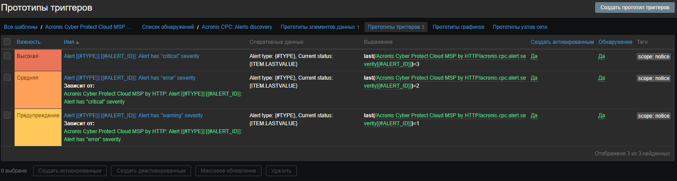Open the 'Alert has "warning" severity' trigger prototype
The image size is (677, 181).
(133, 116)
